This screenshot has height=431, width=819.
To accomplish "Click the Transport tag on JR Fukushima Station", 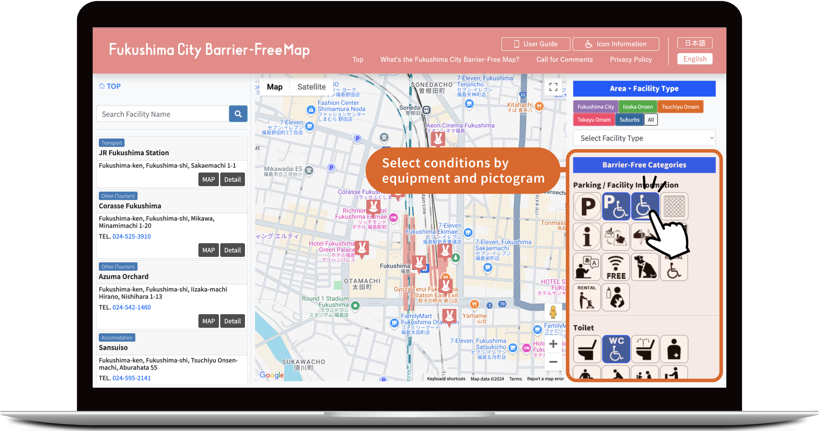I will [x=112, y=143].
